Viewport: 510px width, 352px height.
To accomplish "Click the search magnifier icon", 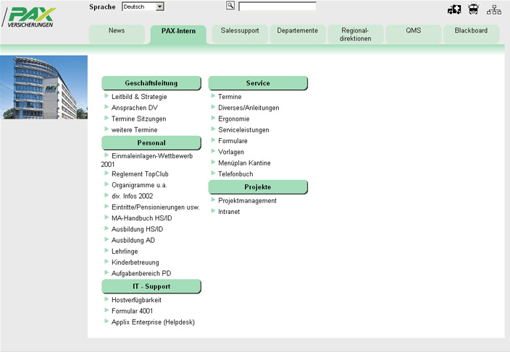I will [x=230, y=5].
